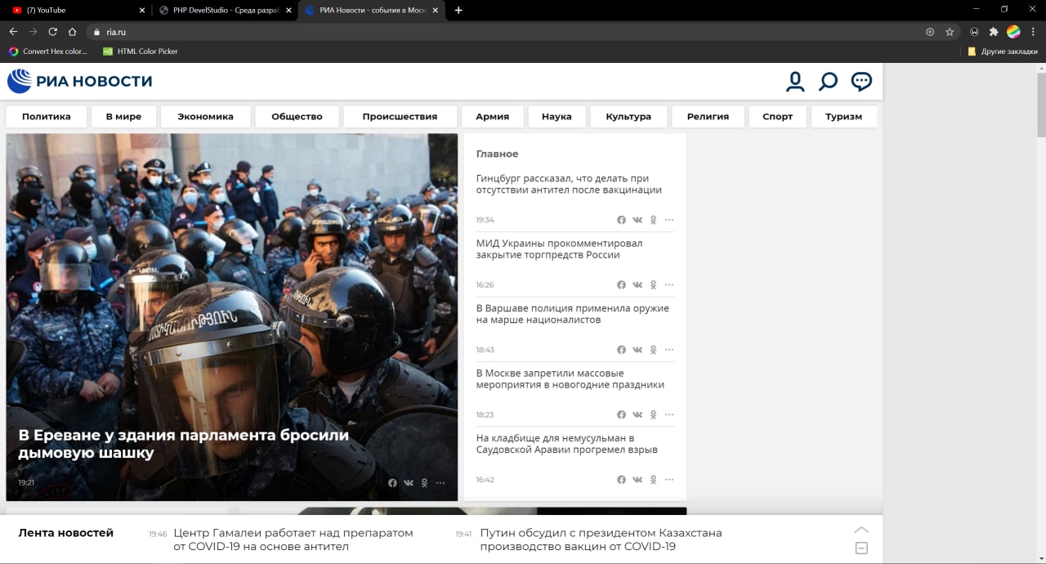Image resolution: width=1046 pixels, height=564 pixels.
Task: Open Гинцбург рассказал headline
Action: pyautogui.click(x=569, y=184)
